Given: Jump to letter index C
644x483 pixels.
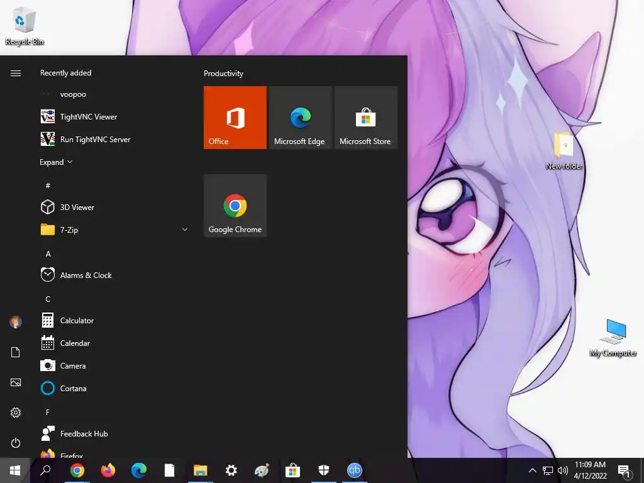Looking at the screenshot, I should [48, 299].
